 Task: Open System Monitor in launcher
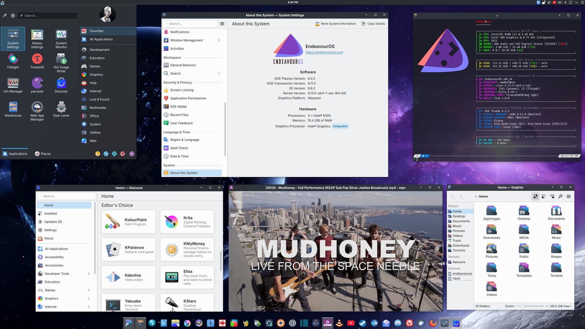click(x=61, y=39)
